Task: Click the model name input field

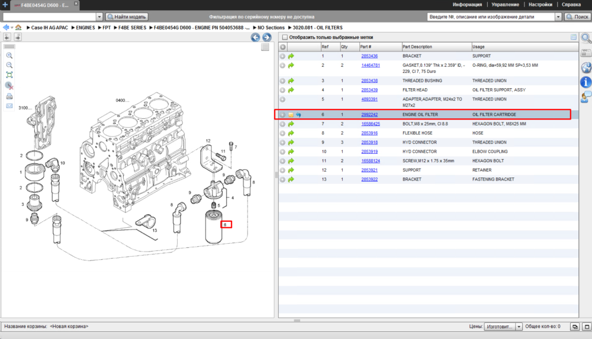Action: coord(50,17)
